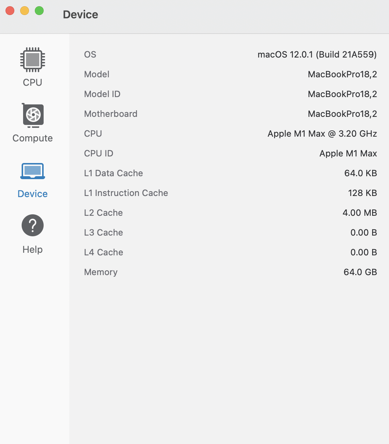The width and height of the screenshot is (389, 444).
Task: Click the blue Device sidebar label
Action: [33, 194]
